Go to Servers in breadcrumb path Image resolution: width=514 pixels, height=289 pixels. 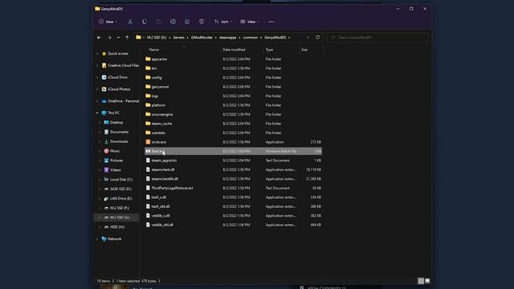[178, 38]
